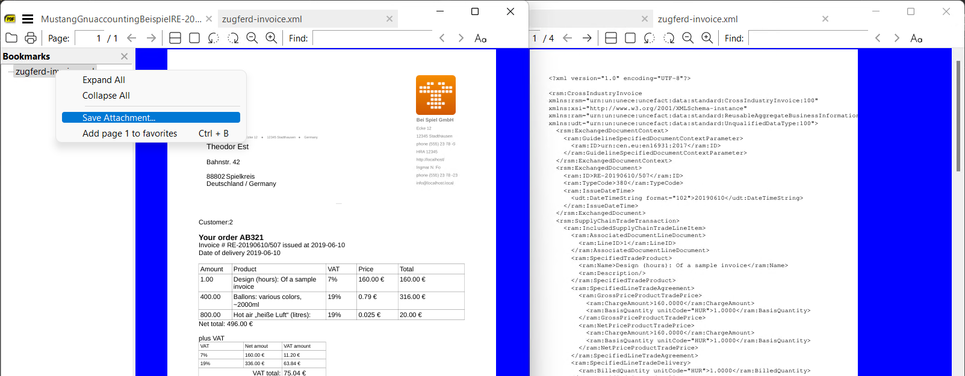Image resolution: width=965 pixels, height=376 pixels.
Task: Toggle match case (Aa) in right window
Action: click(916, 38)
